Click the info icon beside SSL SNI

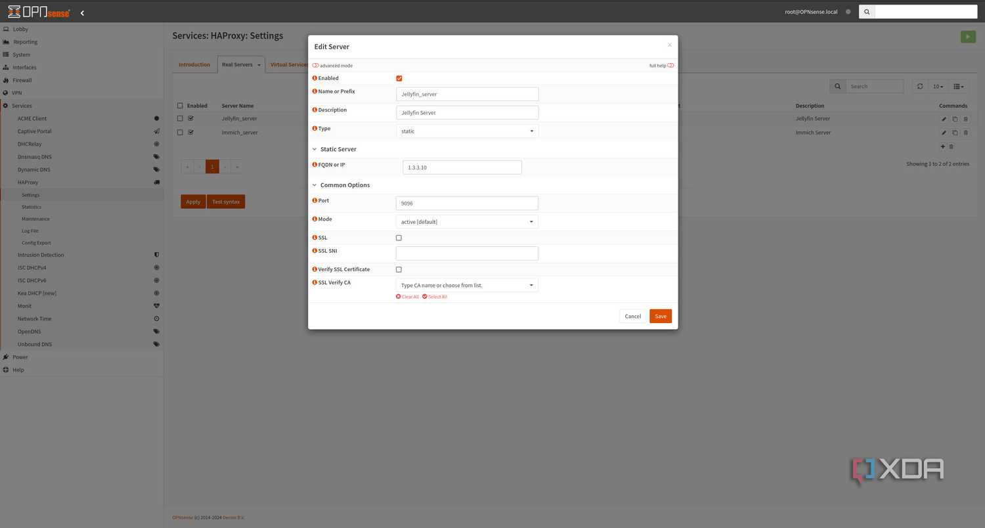tap(315, 251)
